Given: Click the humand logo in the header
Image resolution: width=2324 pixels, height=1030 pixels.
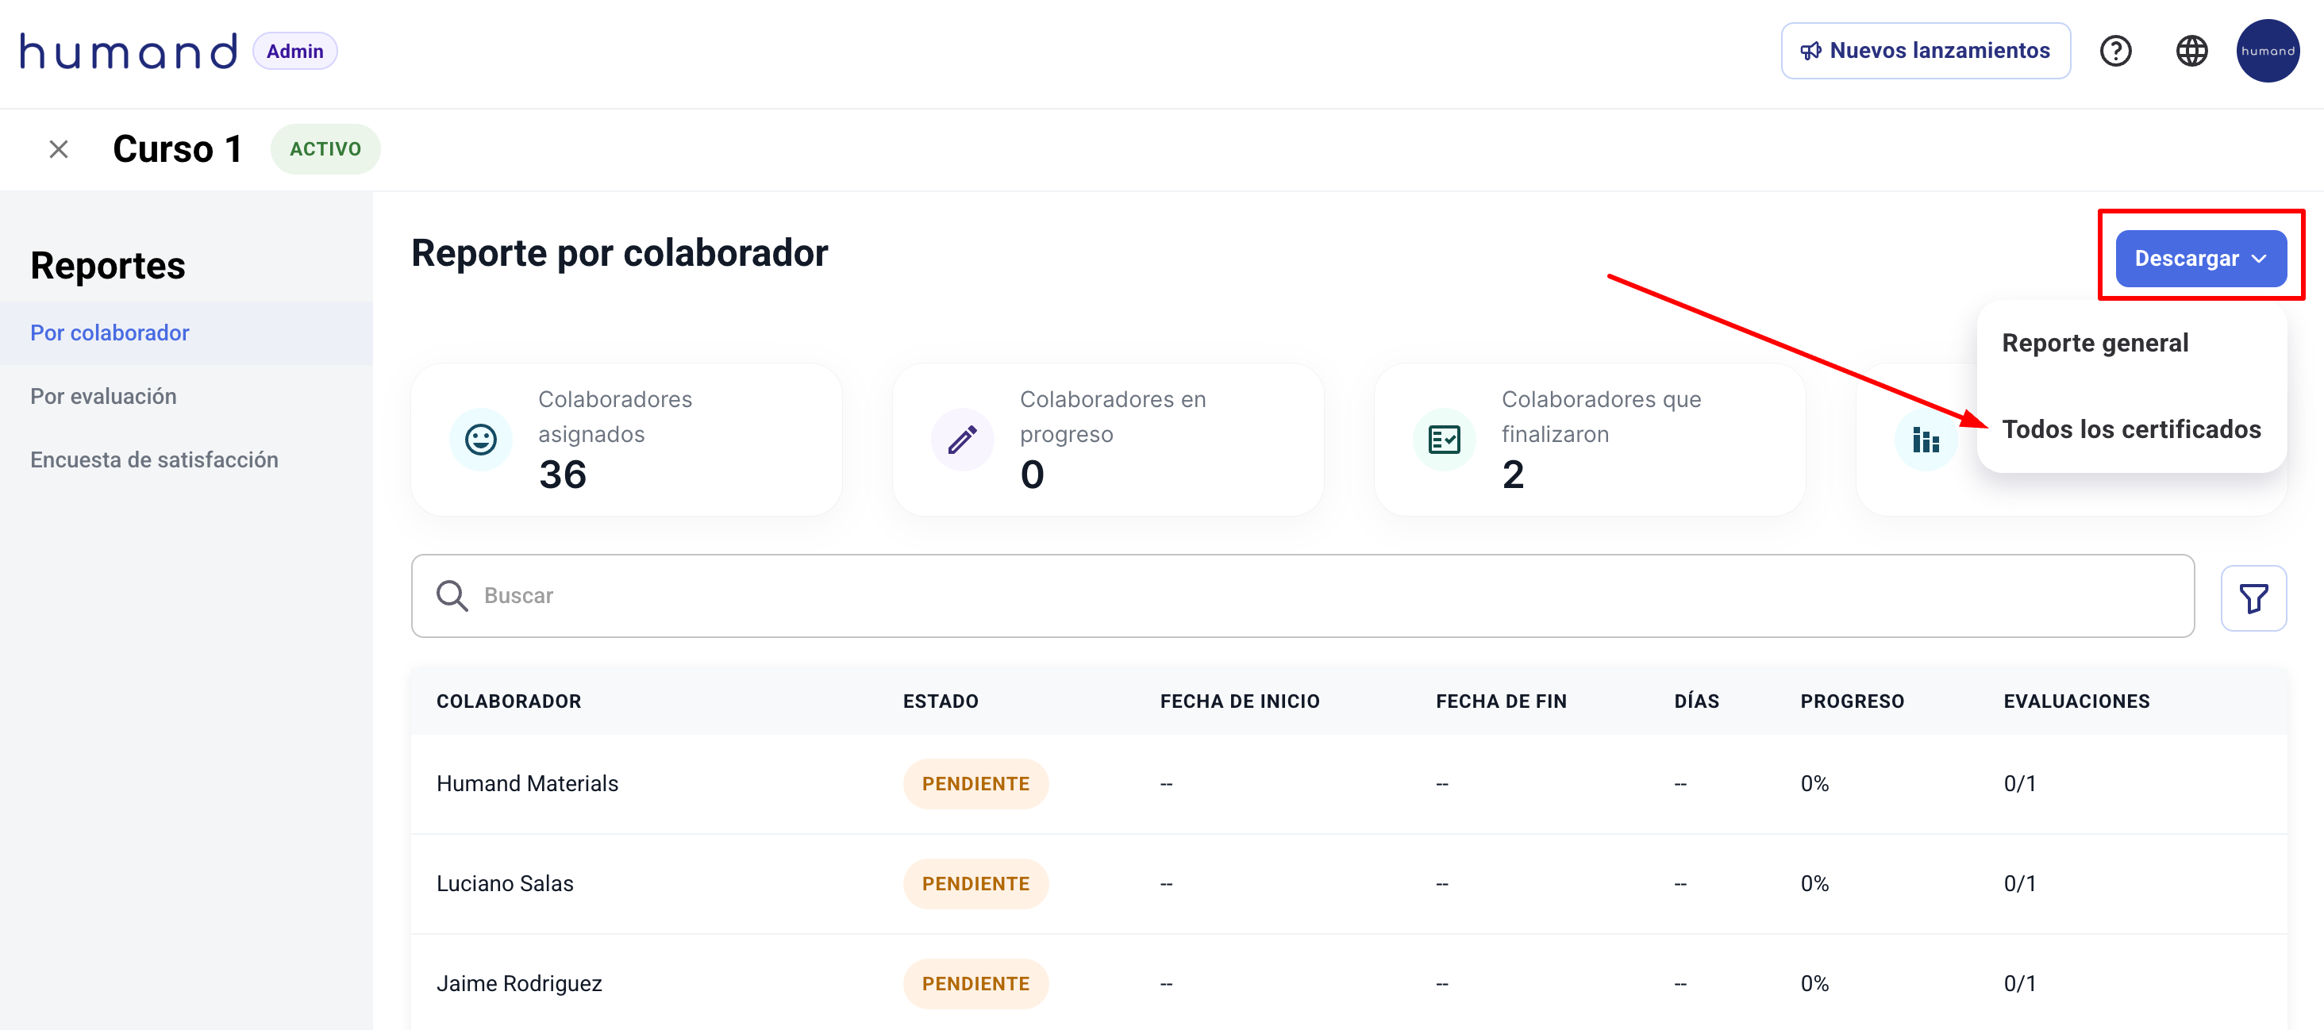Looking at the screenshot, I should click(129, 52).
